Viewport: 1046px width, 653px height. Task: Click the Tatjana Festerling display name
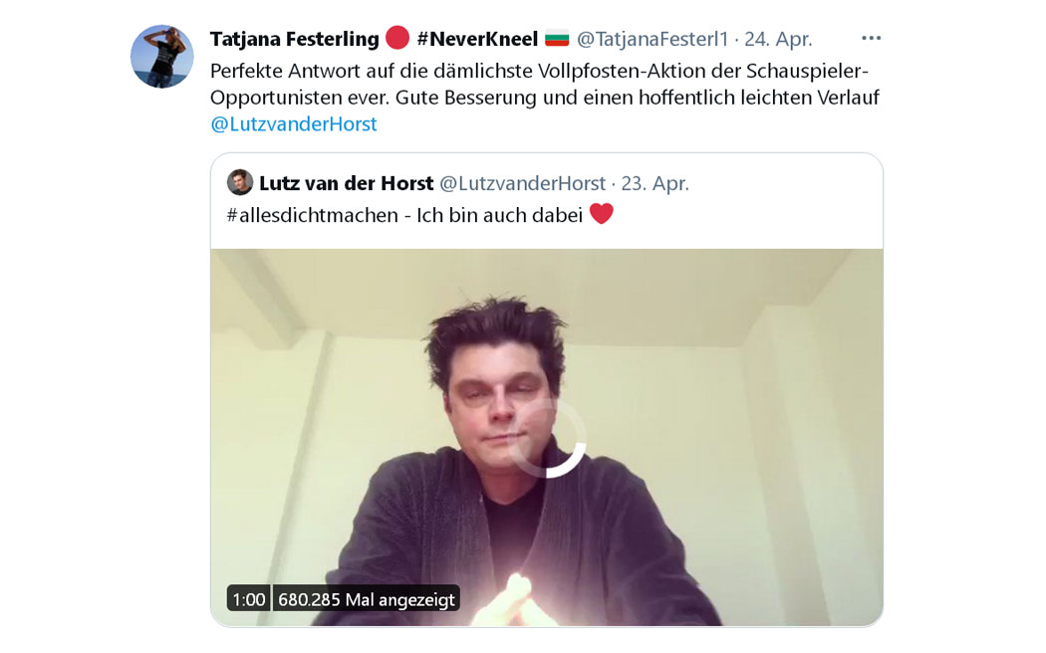tap(294, 39)
